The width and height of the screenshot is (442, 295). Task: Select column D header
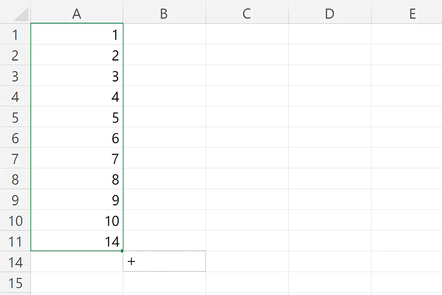[329, 13]
